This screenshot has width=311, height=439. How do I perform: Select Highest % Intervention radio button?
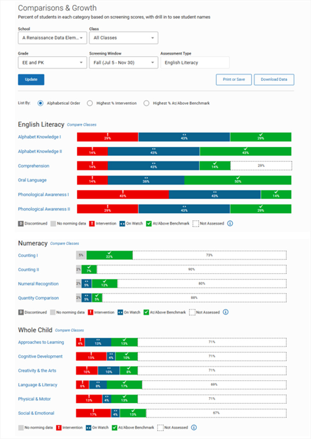pyautogui.click(x=90, y=103)
